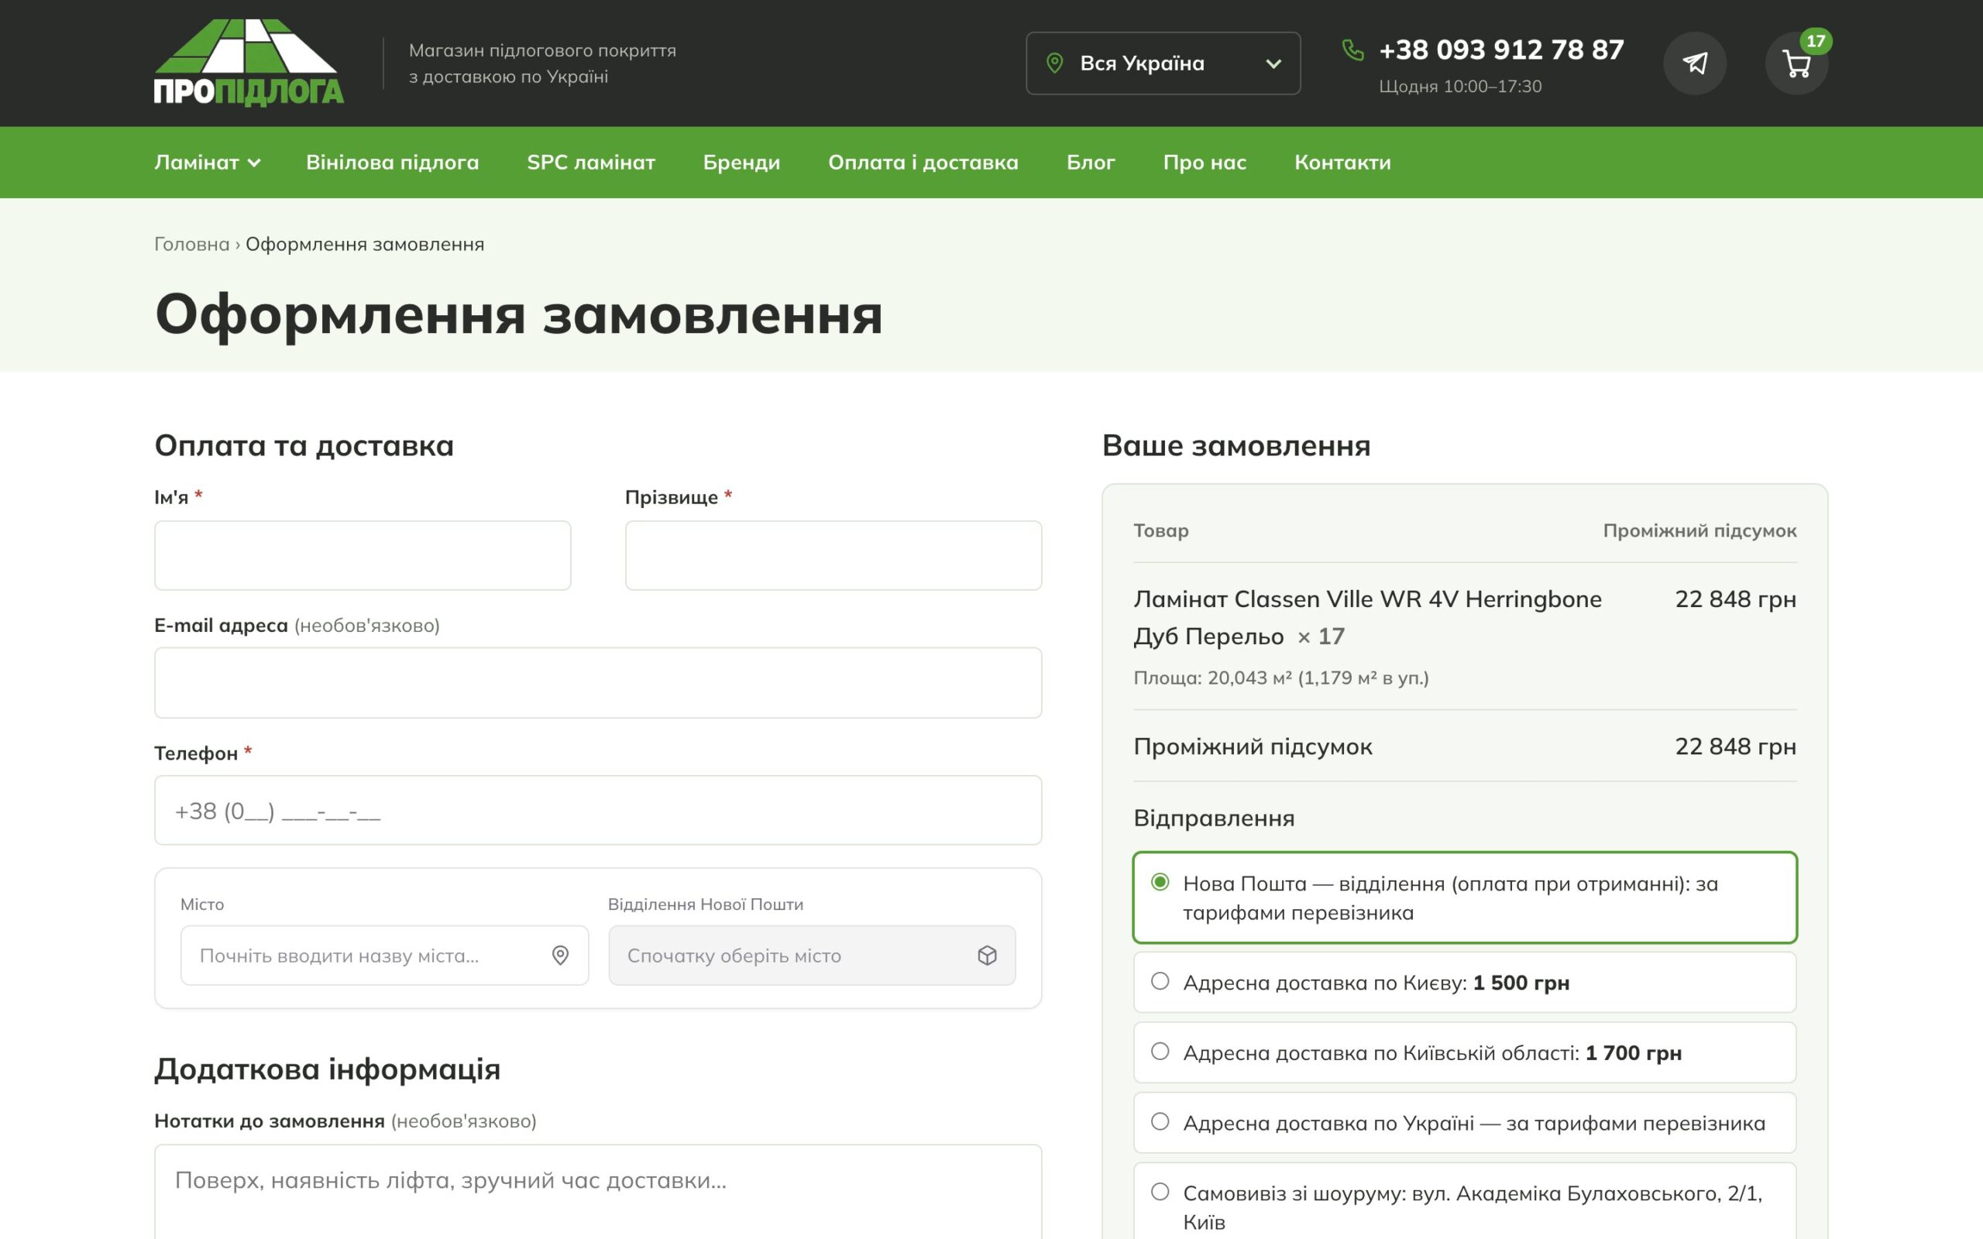The height and width of the screenshot is (1239, 1983).
Task: Focus the E-mail адреса field
Action: pos(598,682)
